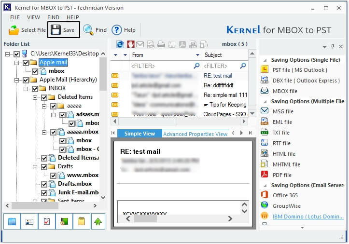
Task: Switch to Advanced Properties View tab
Action: tap(195, 134)
